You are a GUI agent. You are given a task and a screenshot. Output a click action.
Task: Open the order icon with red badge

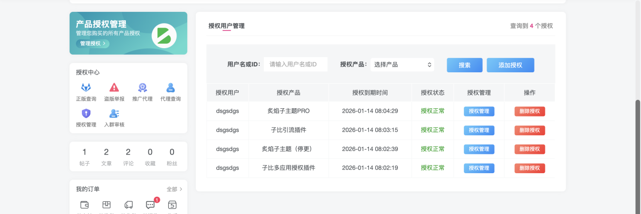pos(150,205)
